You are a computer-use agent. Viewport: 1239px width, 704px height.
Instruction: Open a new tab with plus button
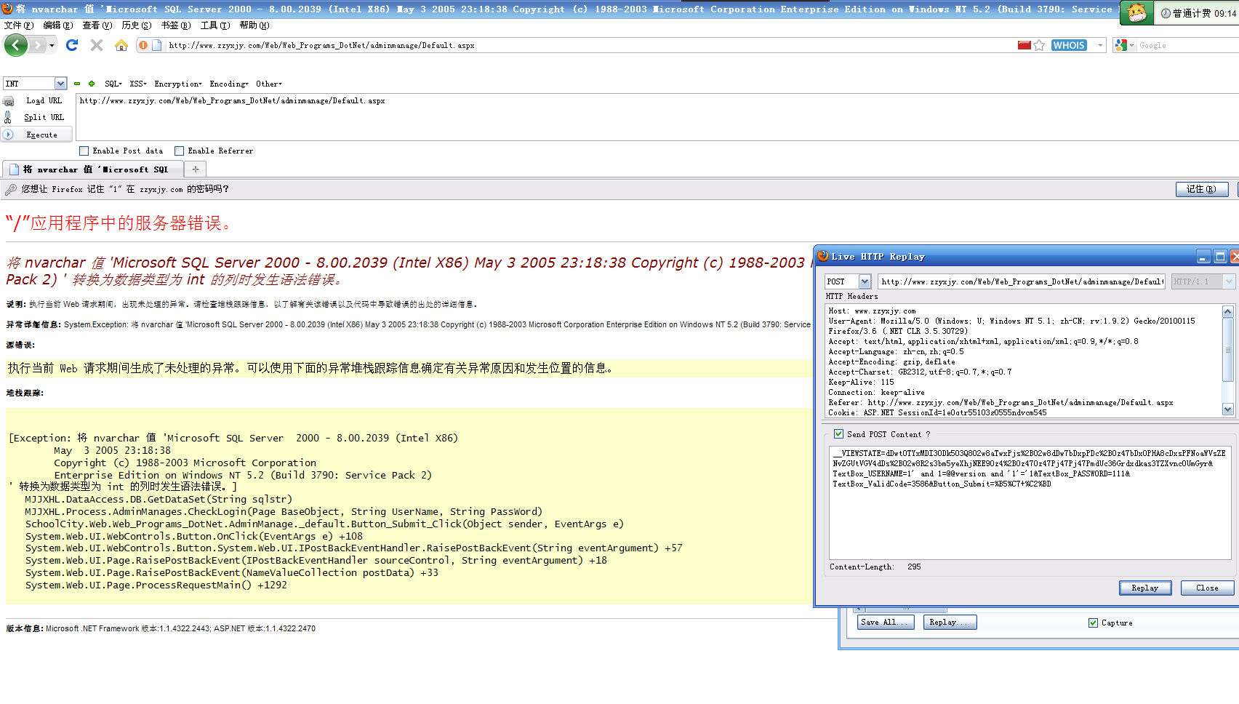[x=196, y=169]
